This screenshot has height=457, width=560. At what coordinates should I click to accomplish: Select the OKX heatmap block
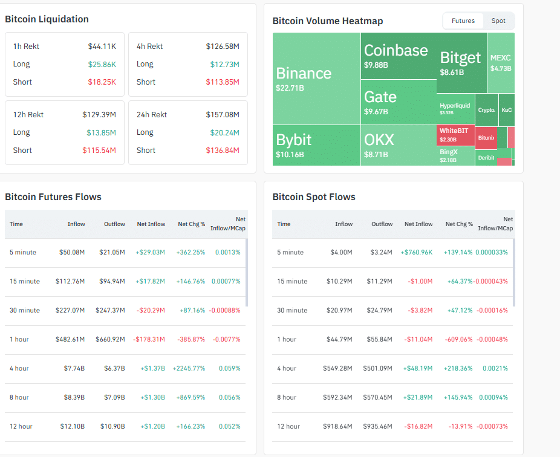point(398,145)
